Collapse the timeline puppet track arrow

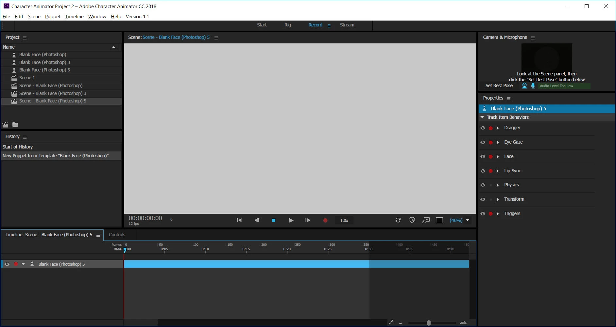(23, 264)
